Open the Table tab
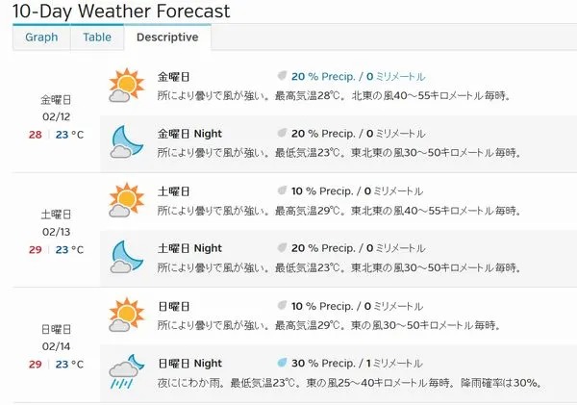This screenshot has width=577, height=405. tap(97, 38)
